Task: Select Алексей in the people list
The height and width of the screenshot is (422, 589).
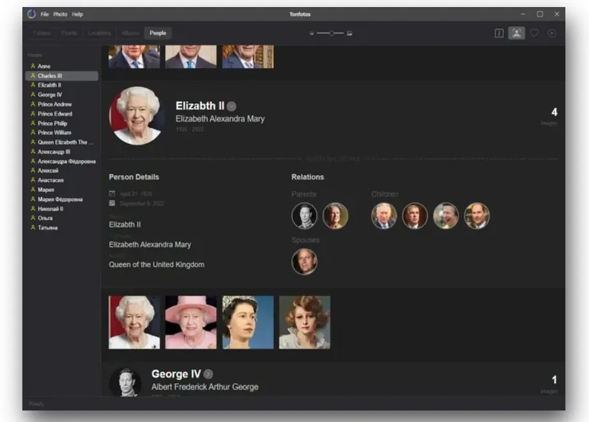Action: click(62, 170)
